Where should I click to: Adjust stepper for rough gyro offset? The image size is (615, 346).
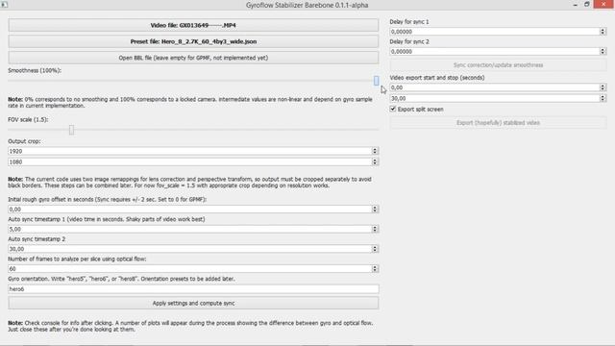coord(375,210)
